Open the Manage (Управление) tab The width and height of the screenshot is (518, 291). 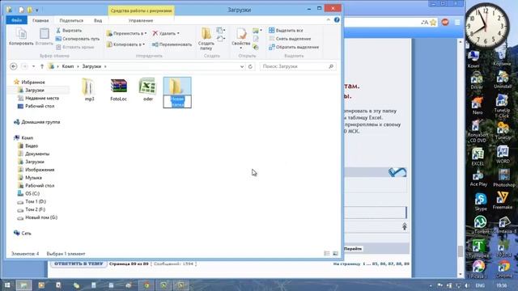pyautogui.click(x=141, y=20)
